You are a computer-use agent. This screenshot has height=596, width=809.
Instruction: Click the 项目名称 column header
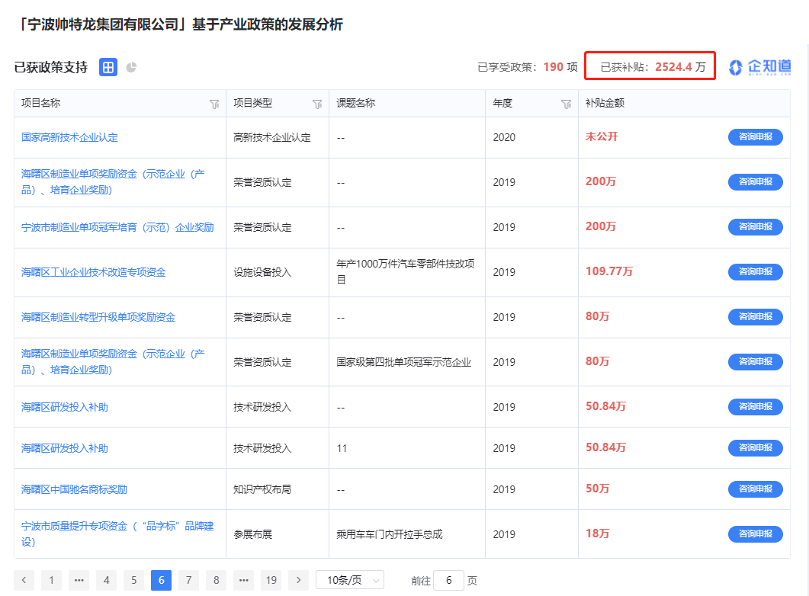click(x=40, y=103)
